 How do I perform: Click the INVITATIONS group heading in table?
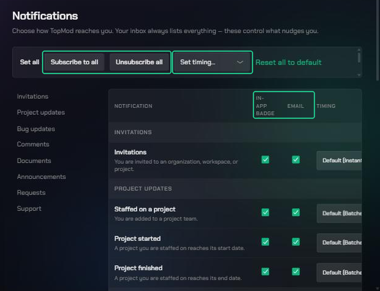133,132
